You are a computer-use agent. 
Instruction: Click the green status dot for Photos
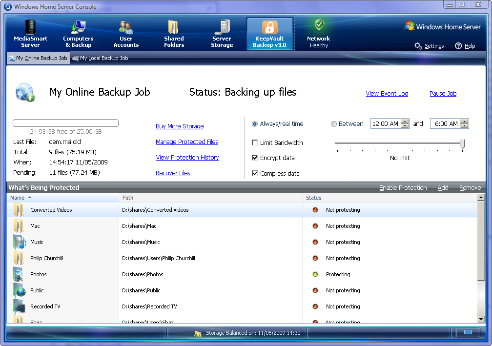point(315,274)
